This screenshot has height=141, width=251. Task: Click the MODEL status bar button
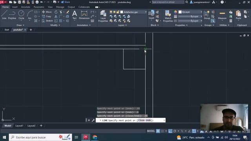(151, 131)
